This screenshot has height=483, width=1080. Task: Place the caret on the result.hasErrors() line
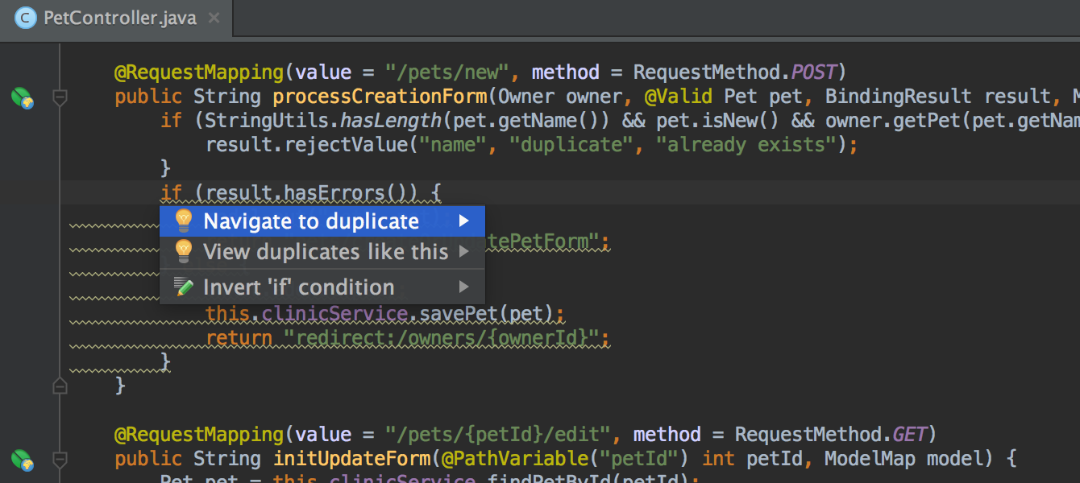[298, 192]
